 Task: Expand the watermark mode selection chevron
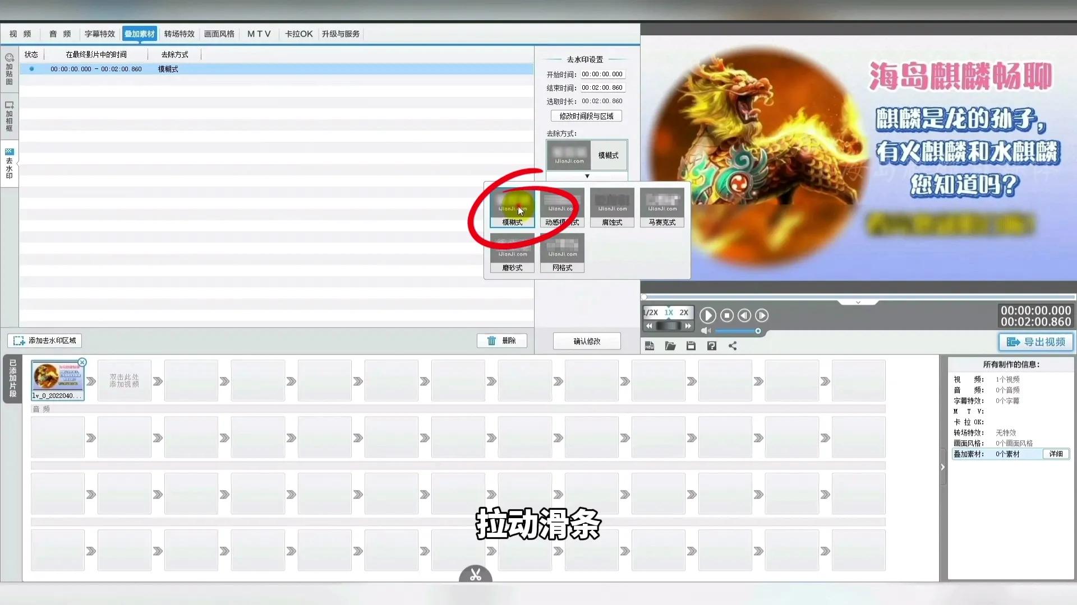[587, 176]
